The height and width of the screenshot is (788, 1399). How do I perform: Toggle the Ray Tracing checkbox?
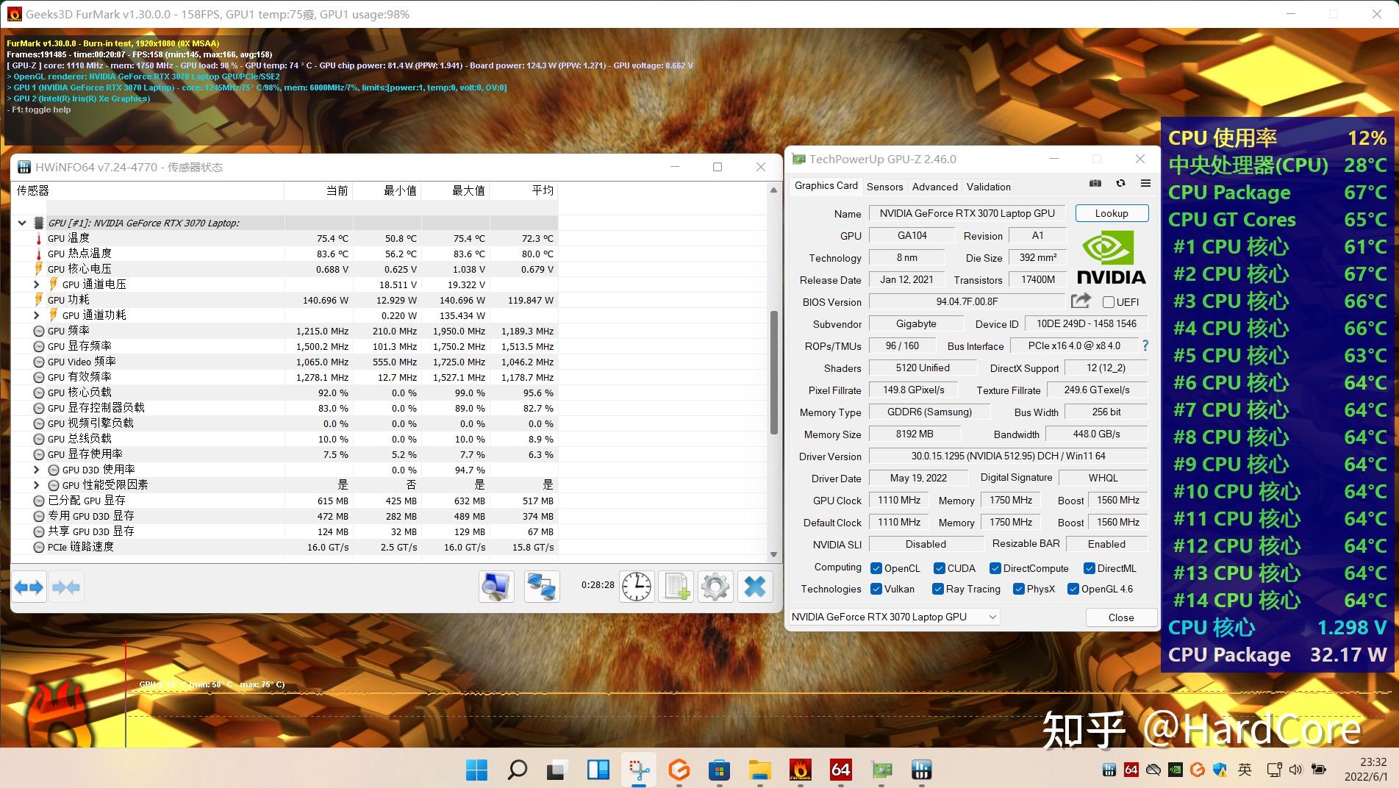[938, 589]
